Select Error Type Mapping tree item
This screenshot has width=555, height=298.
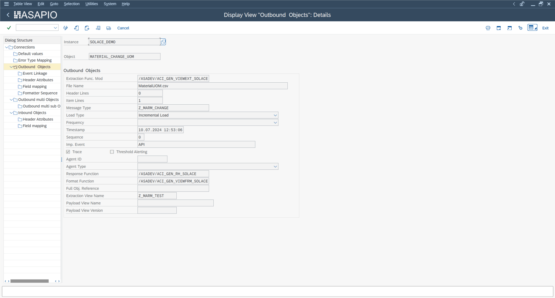(35, 60)
